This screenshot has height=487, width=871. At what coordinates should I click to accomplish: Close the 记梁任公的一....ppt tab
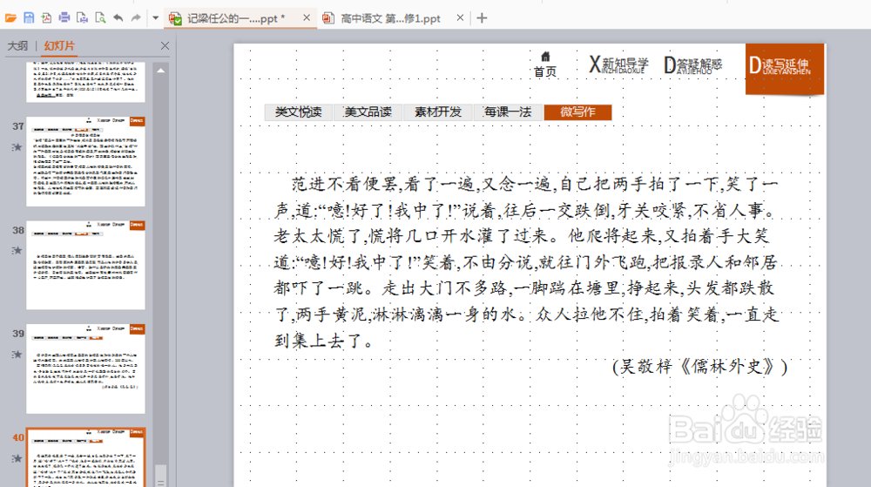click(307, 17)
